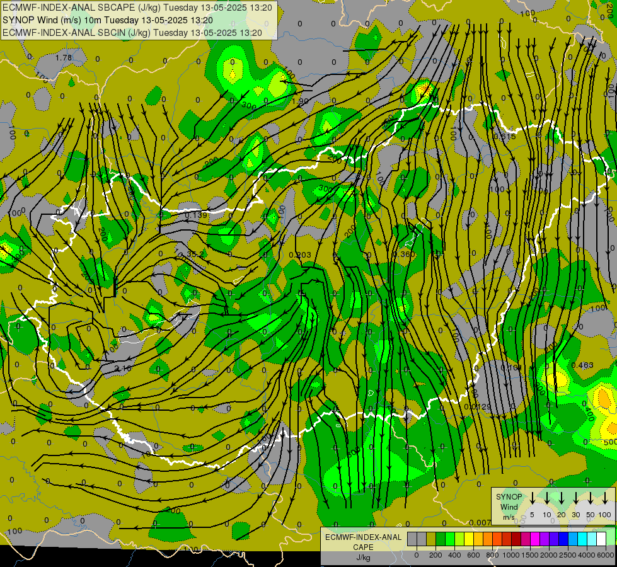
Task: Click the m/s unit in wind legend
Action: 509,517
